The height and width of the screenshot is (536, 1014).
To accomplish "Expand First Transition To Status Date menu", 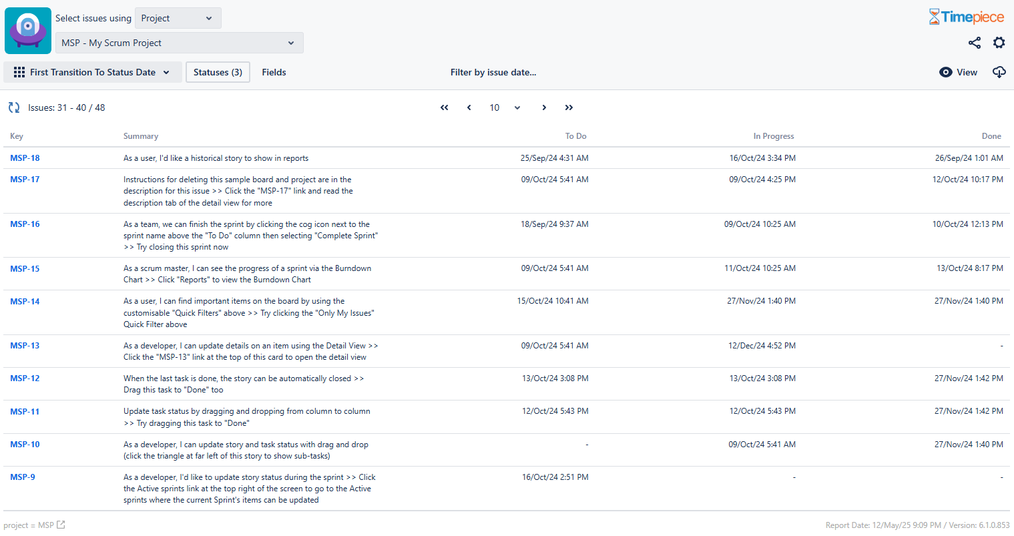I will 92,72.
